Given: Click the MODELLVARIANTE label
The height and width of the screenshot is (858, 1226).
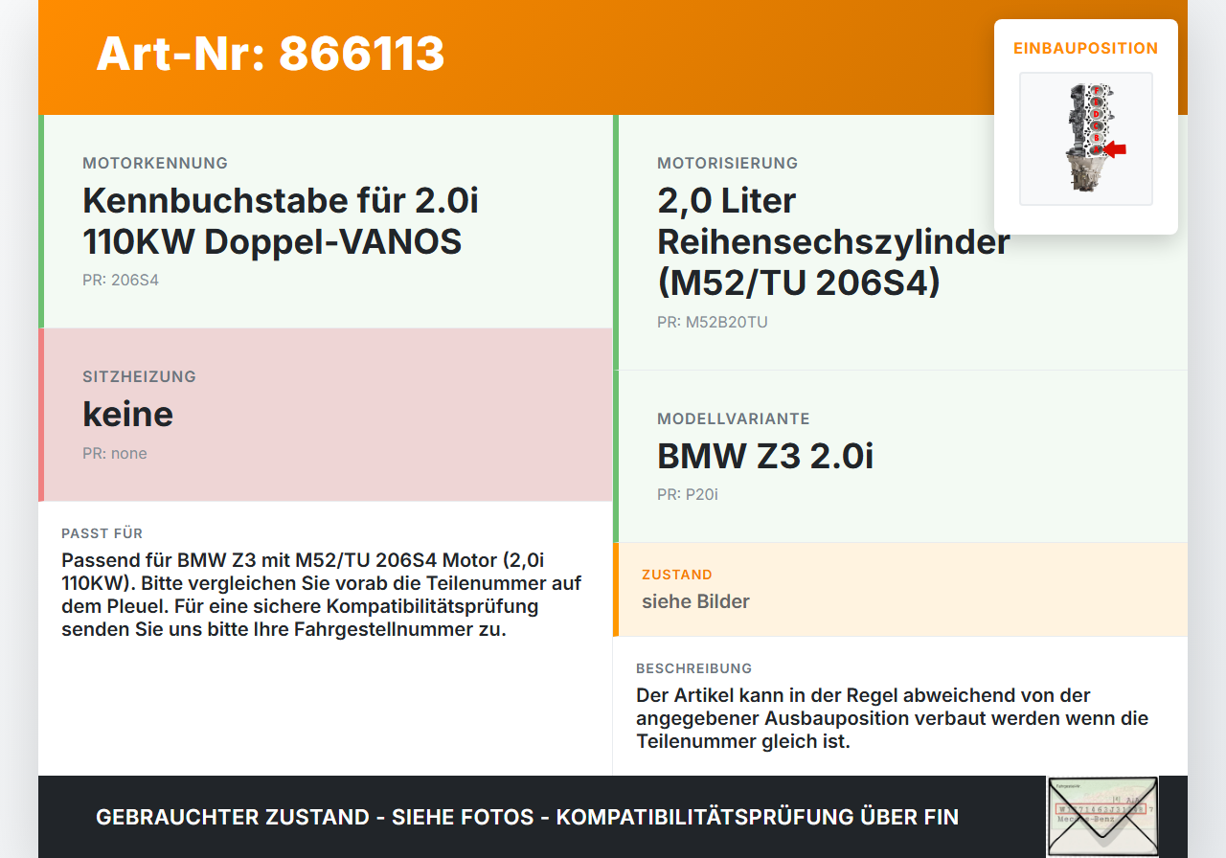Looking at the screenshot, I should (x=734, y=418).
